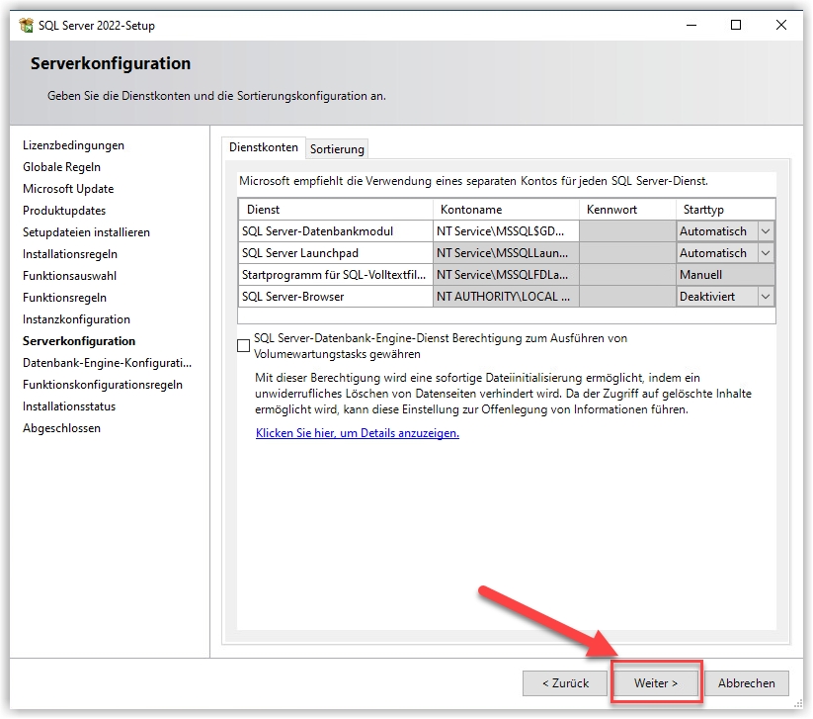This screenshot has height=719, width=813.
Task: Click Kontoname cell NT Service\MSSQLFDLa...
Action: 506,275
